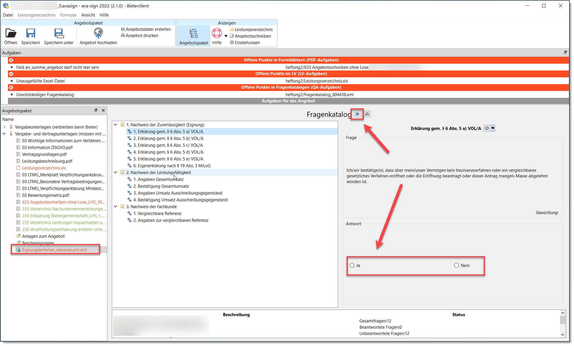Select 234 Erklaerung Bietergemeinschaft file
The image size is (574, 346).
pyautogui.click(x=63, y=216)
